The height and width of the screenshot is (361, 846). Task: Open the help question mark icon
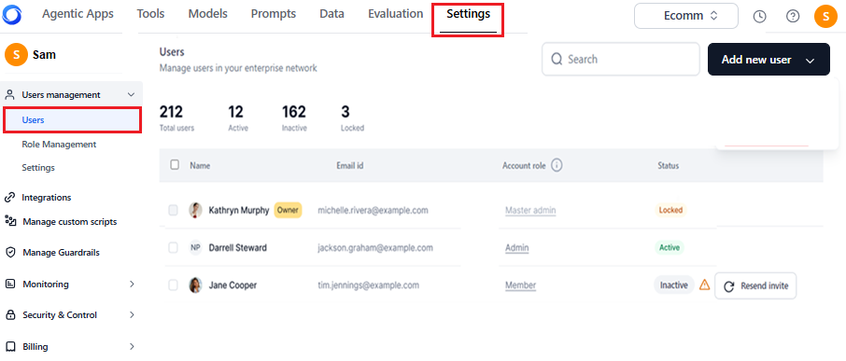coord(793,16)
